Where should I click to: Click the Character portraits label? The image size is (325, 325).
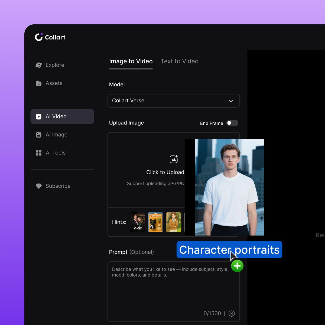(229, 250)
